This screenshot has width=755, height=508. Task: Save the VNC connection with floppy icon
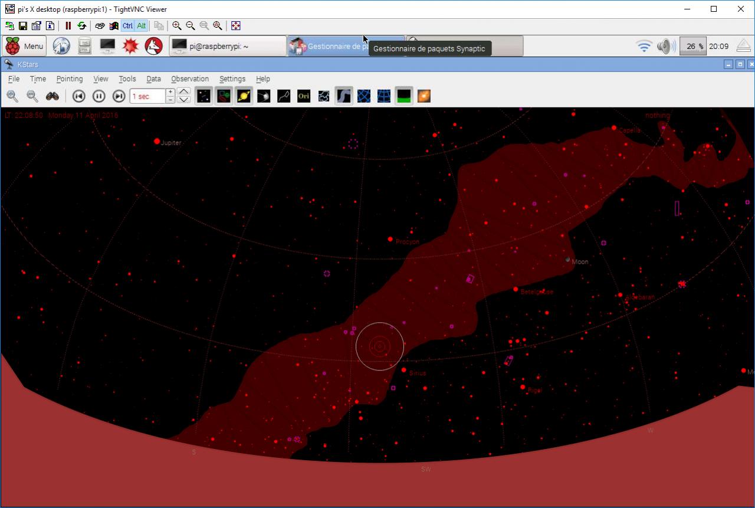tap(23, 26)
